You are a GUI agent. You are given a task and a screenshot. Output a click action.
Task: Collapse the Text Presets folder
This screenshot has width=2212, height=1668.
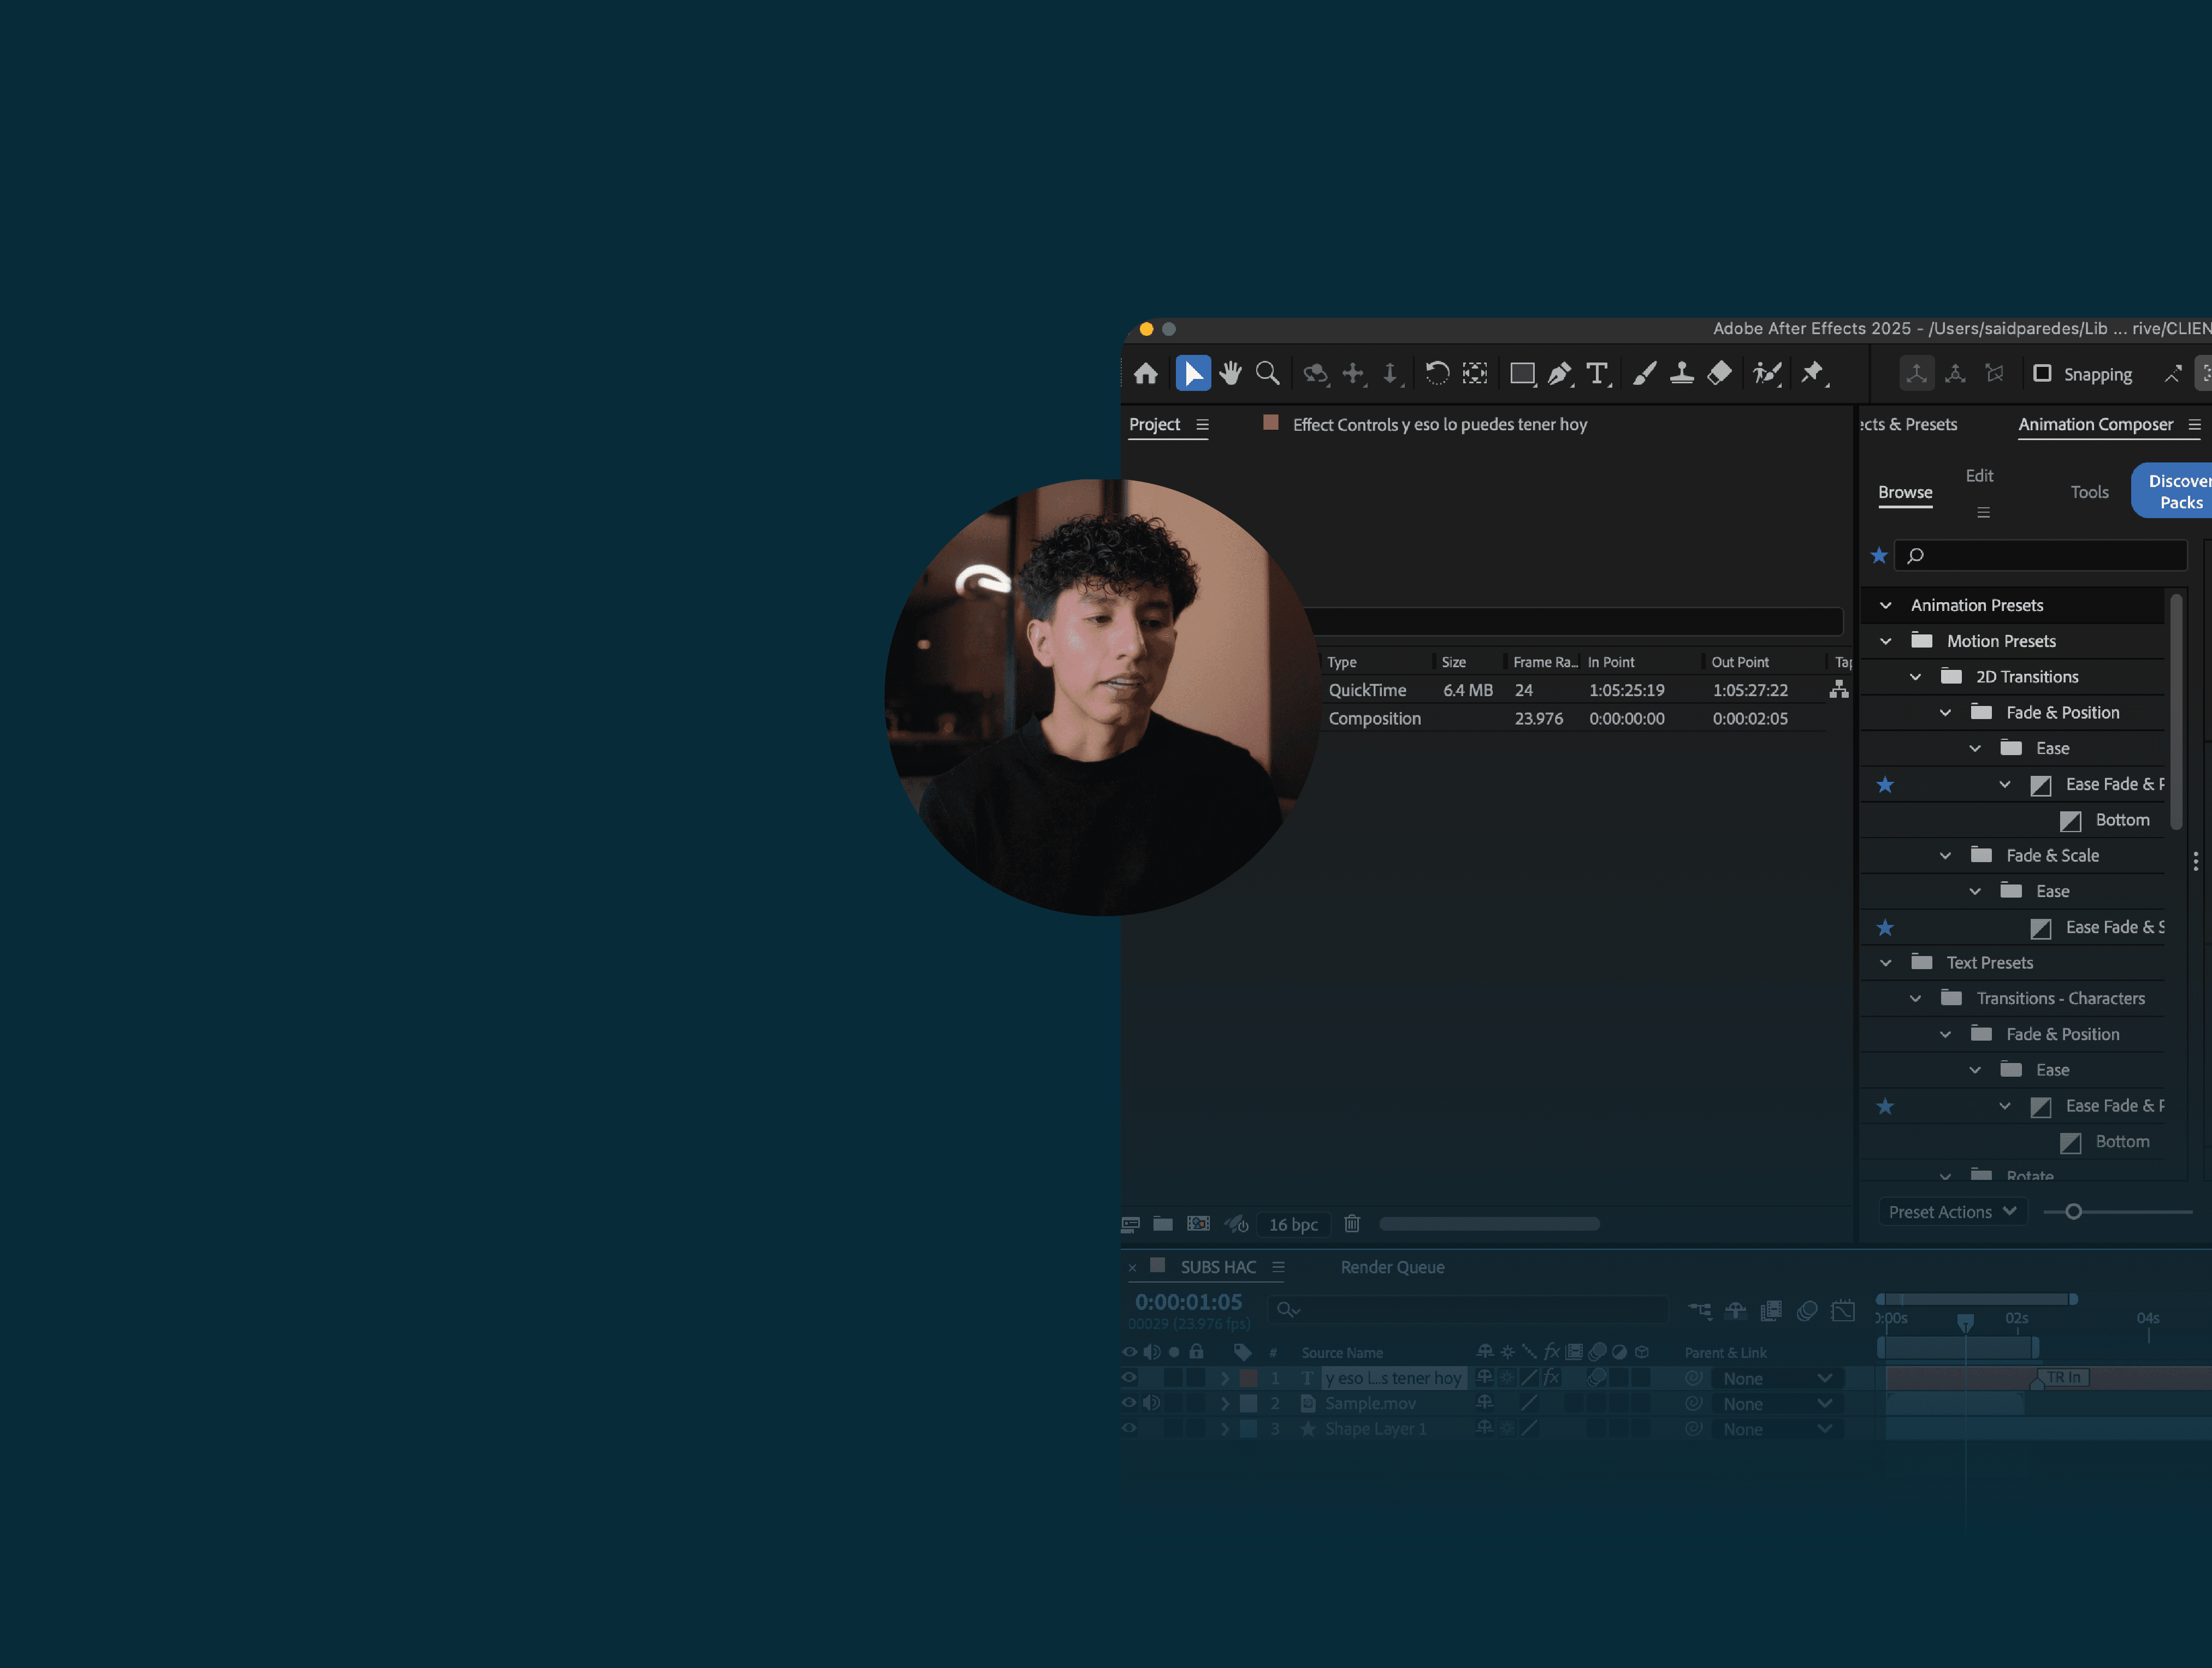tap(1886, 964)
